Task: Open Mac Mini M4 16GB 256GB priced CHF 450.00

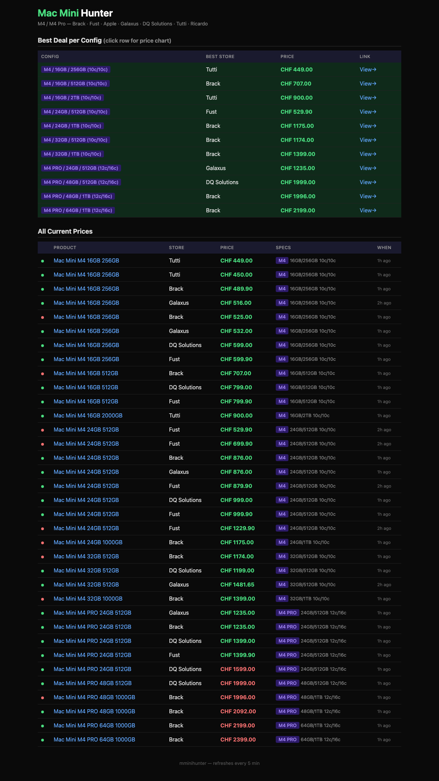Action: 86,275
